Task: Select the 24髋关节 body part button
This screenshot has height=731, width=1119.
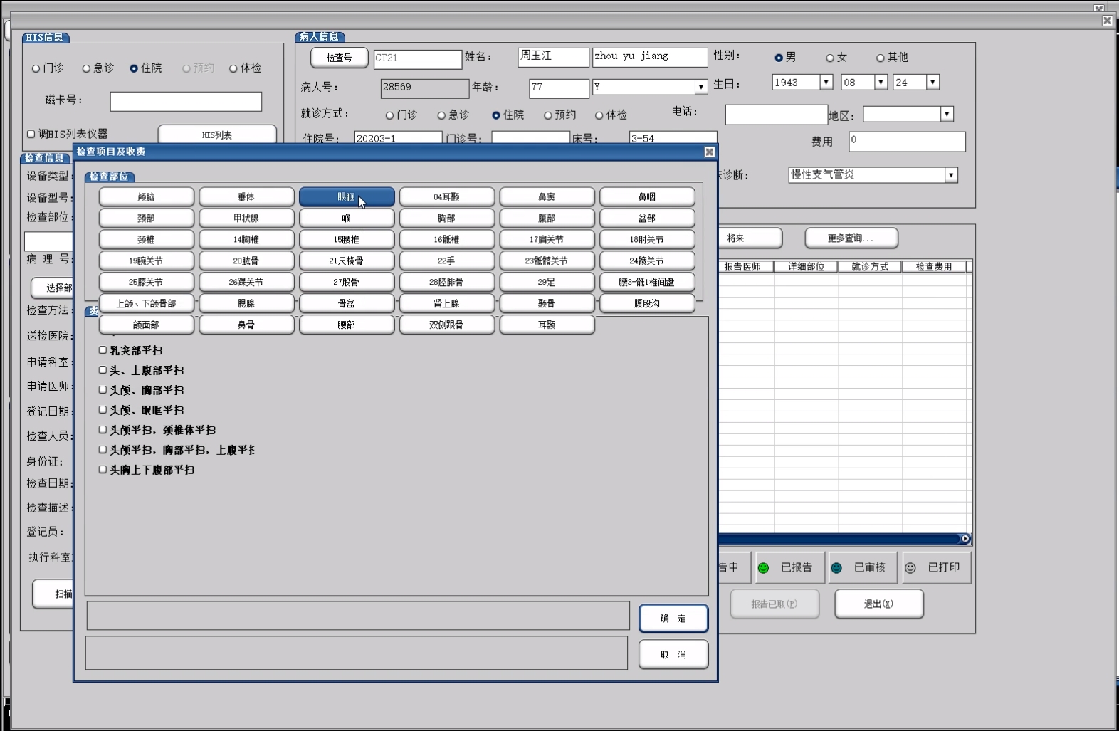Action: point(647,261)
